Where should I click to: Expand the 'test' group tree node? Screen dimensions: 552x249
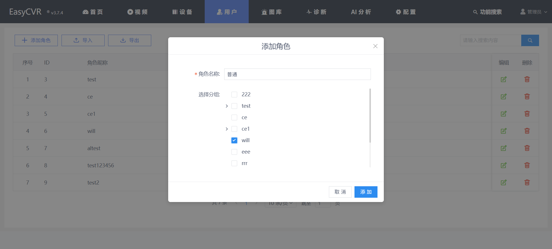(227, 106)
